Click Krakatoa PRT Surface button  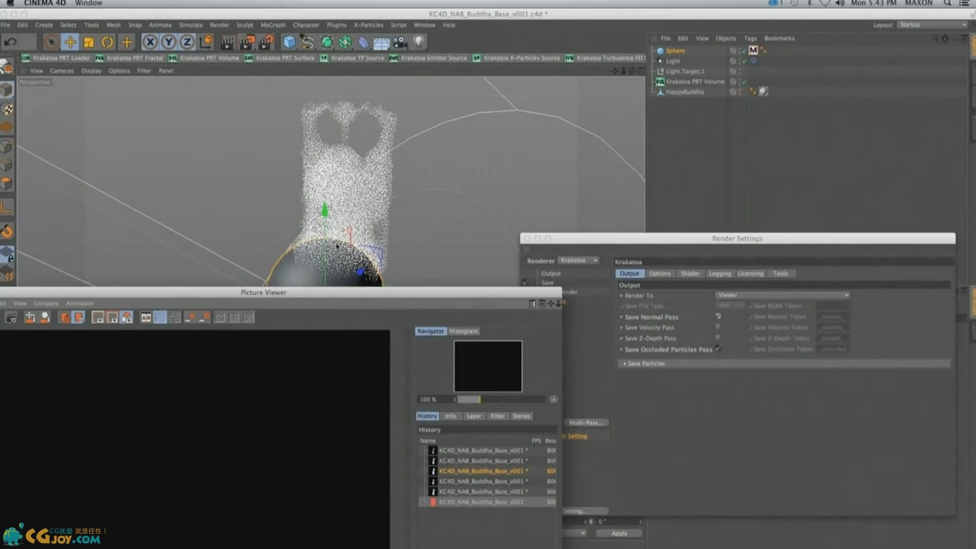coord(280,58)
